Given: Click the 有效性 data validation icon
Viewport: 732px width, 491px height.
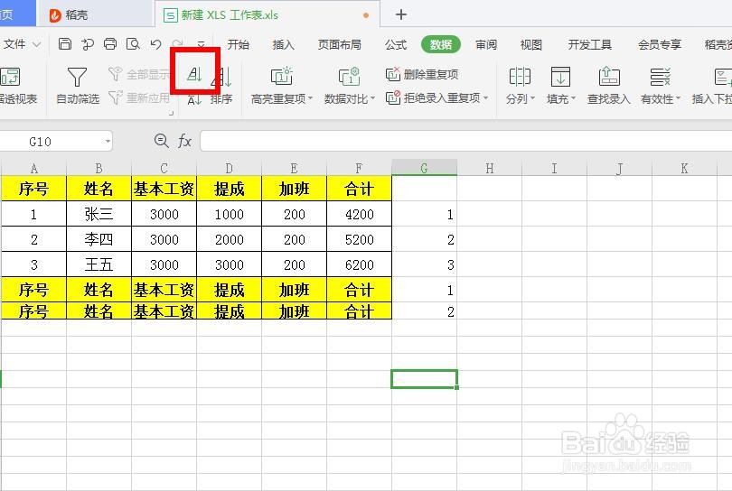Looking at the screenshot, I should pyautogui.click(x=660, y=77).
